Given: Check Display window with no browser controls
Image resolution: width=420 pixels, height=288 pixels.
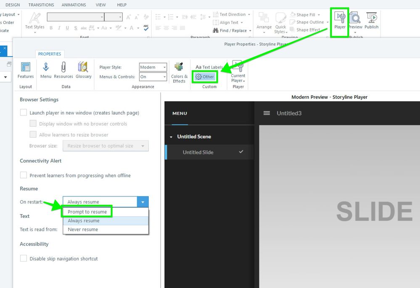Looking at the screenshot, I should tap(33, 123).
